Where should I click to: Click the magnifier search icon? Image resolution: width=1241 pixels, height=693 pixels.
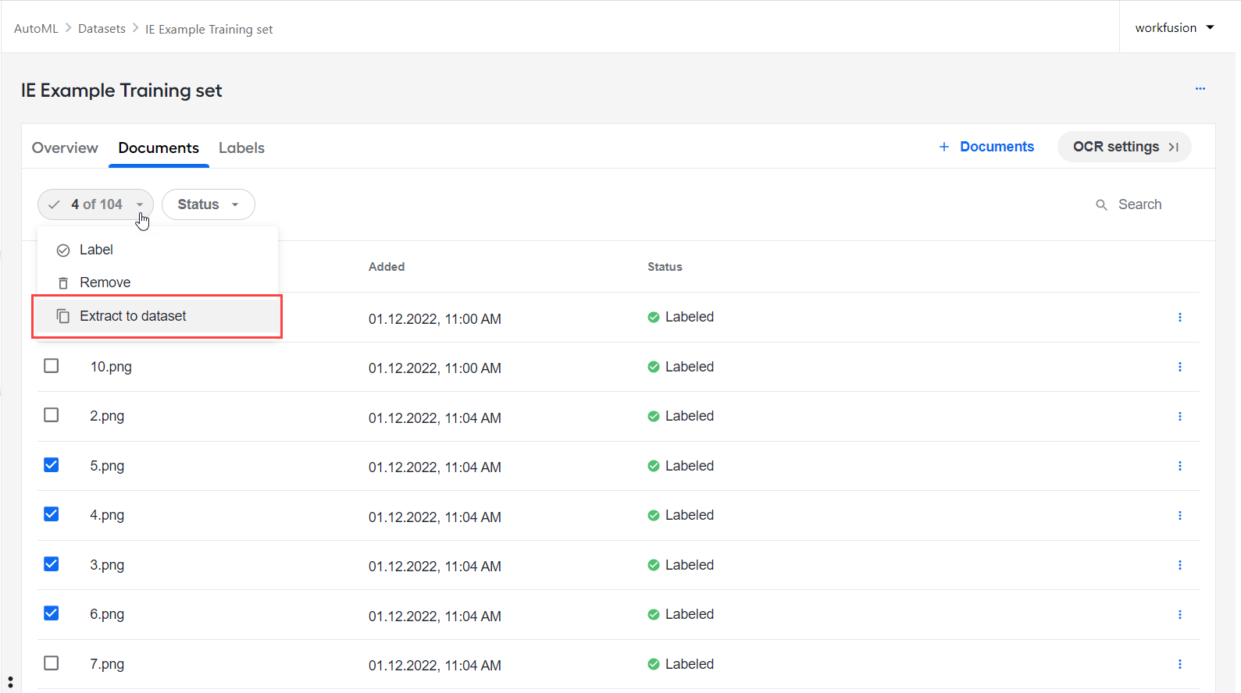[x=1101, y=205]
